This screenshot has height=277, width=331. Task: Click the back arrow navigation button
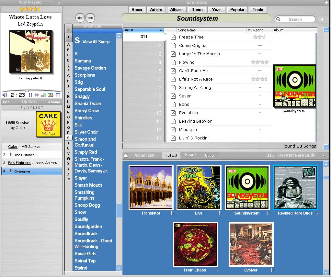click(x=80, y=18)
